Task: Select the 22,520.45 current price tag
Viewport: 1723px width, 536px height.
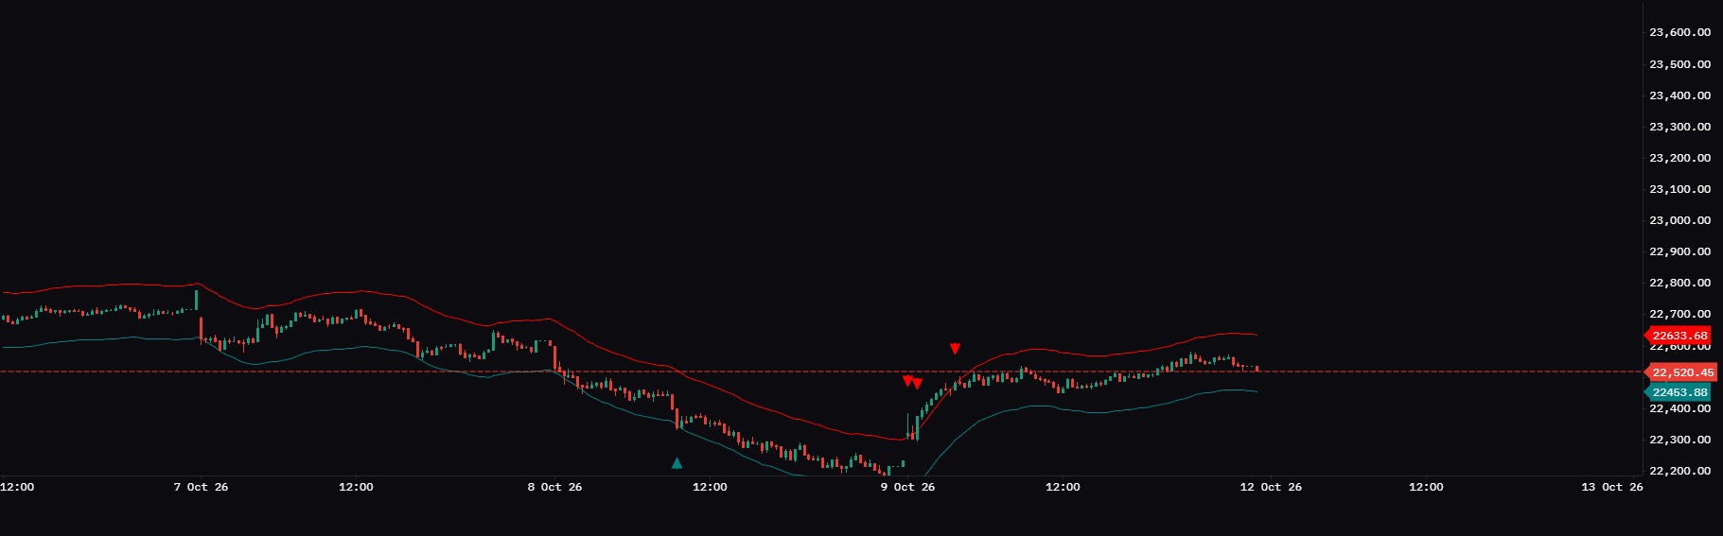Action: coord(1681,372)
